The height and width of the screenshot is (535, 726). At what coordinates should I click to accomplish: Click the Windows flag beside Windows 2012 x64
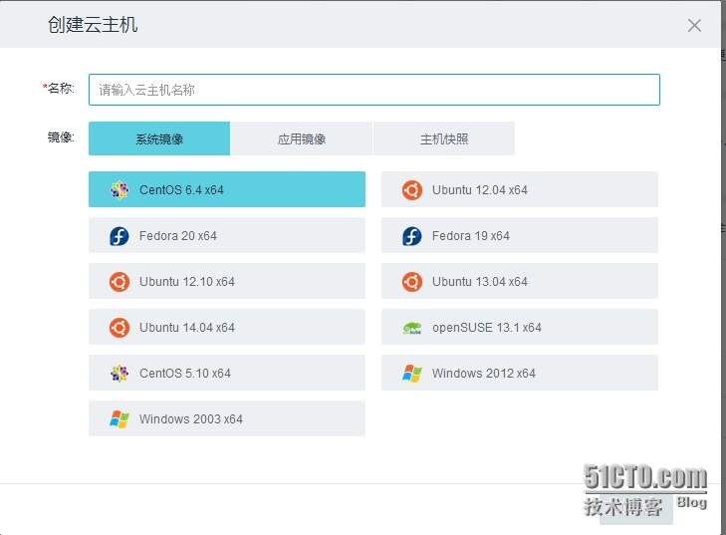click(x=411, y=373)
